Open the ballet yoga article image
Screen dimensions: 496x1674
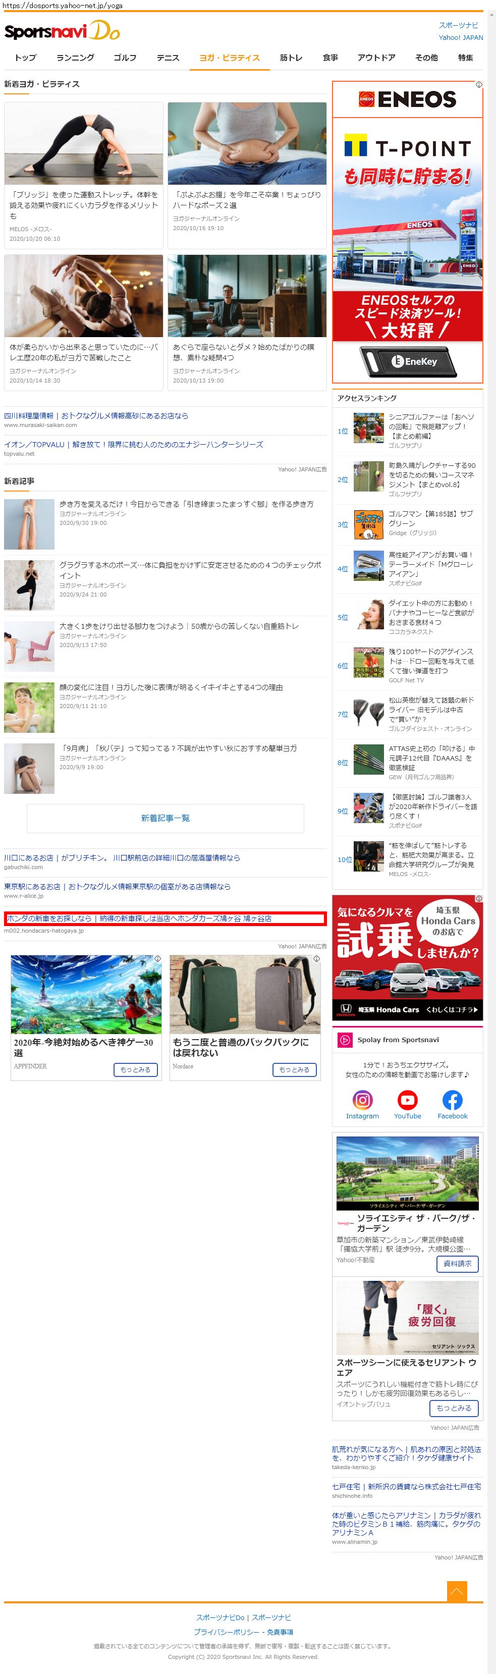click(x=84, y=296)
